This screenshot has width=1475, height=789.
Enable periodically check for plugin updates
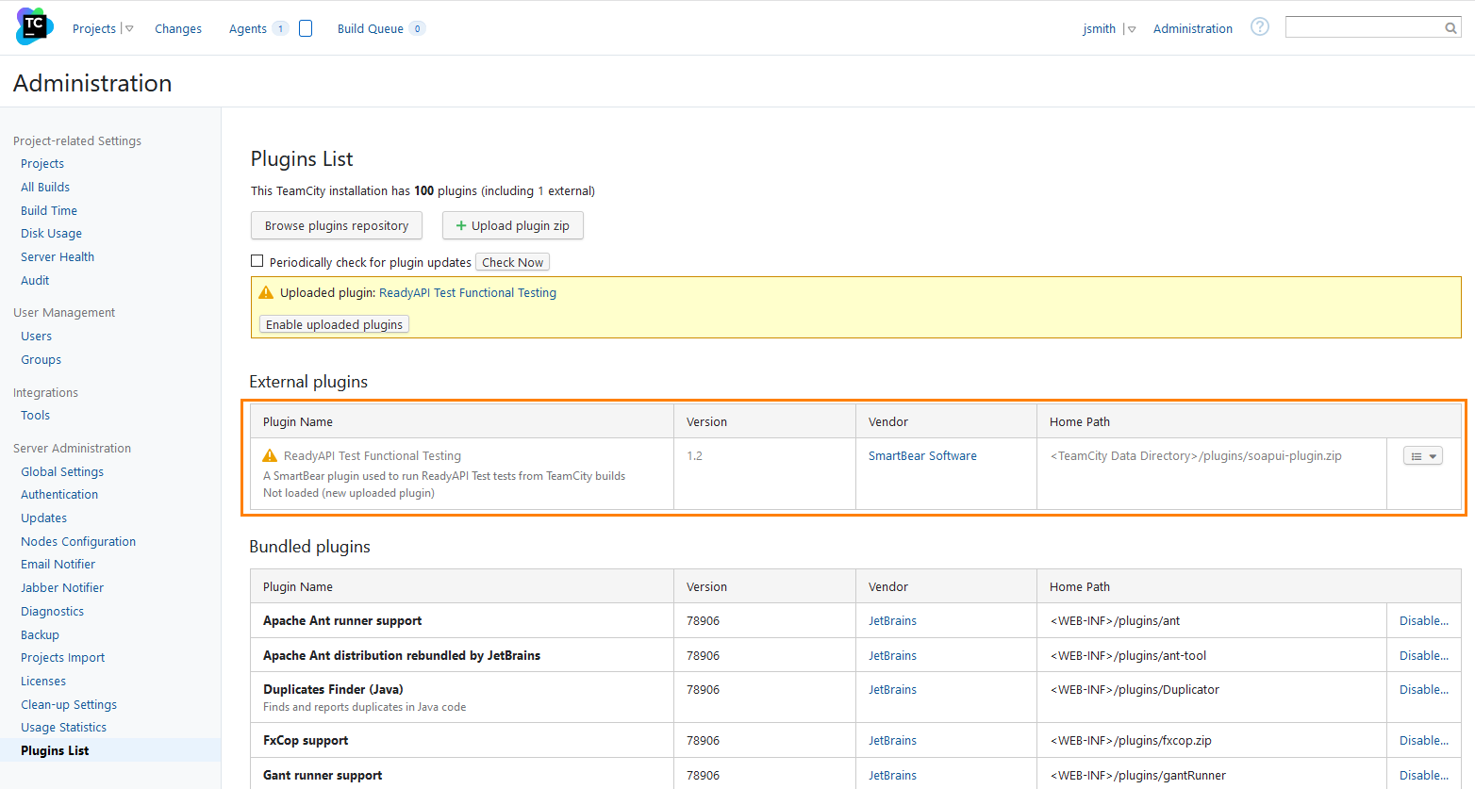pyautogui.click(x=257, y=261)
